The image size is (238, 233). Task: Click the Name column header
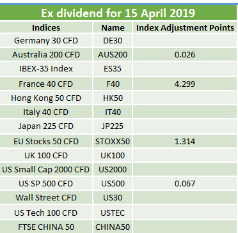click(x=113, y=27)
